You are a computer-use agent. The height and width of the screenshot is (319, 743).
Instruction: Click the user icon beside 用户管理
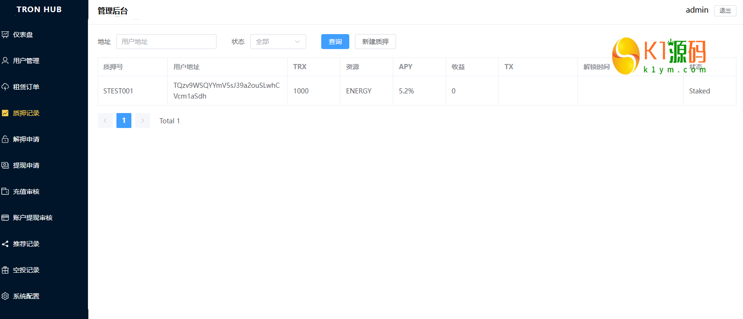5,61
